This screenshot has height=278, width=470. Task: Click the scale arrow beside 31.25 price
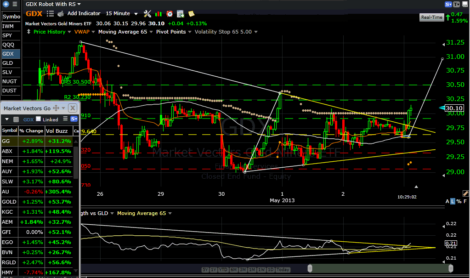coord(443,45)
